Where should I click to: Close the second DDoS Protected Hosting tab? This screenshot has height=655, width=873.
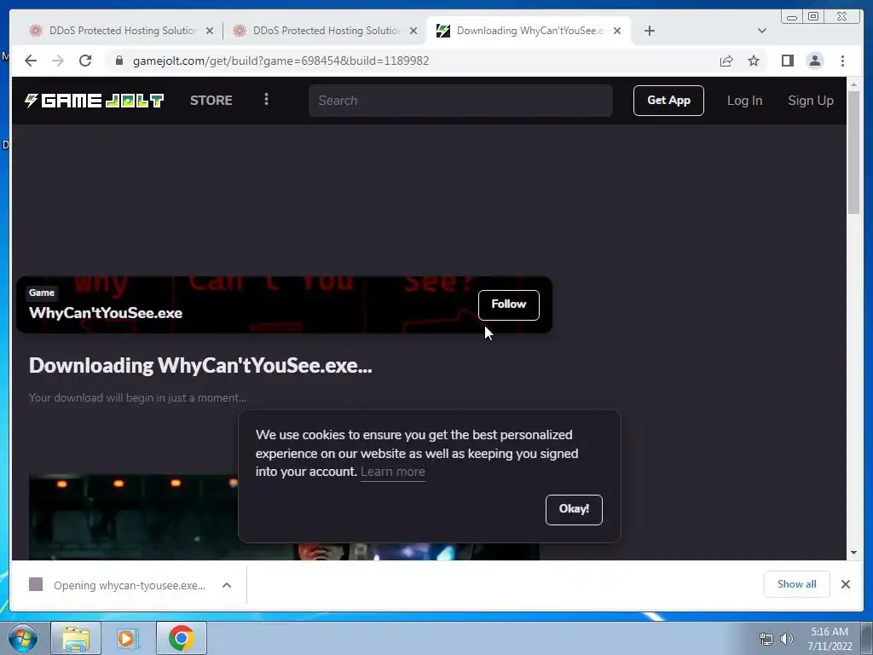coord(413,31)
